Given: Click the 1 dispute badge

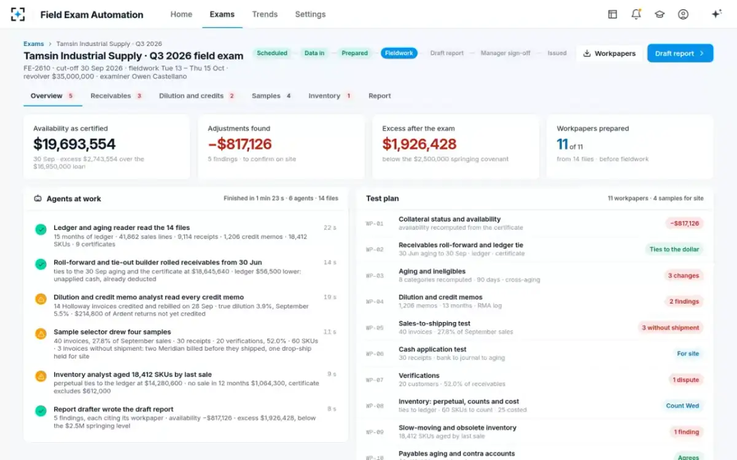Looking at the screenshot, I should coord(685,380).
